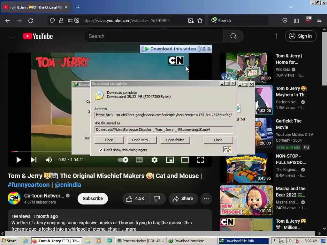This screenshot has height=245, width=327.
Task: Mute the video volume
Action: (x=49, y=160)
